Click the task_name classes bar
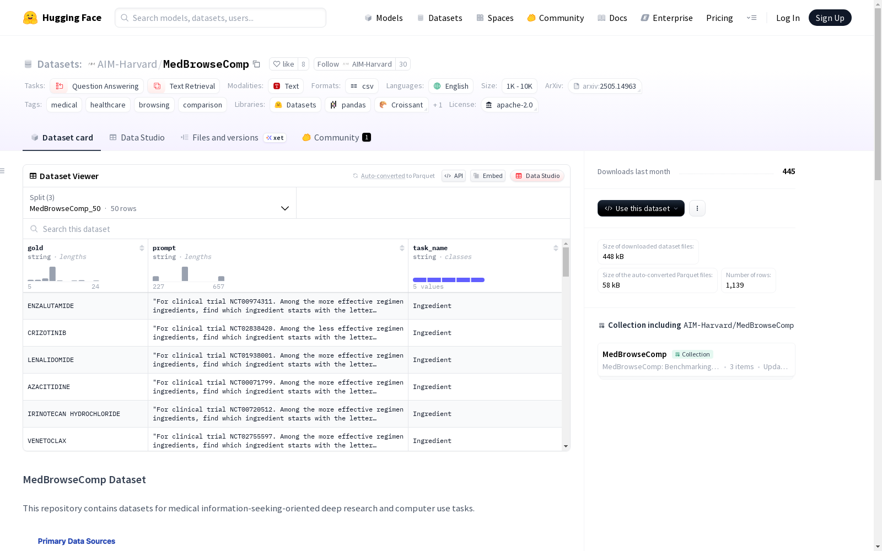Screen dimensions: 882x551 click(x=449, y=280)
